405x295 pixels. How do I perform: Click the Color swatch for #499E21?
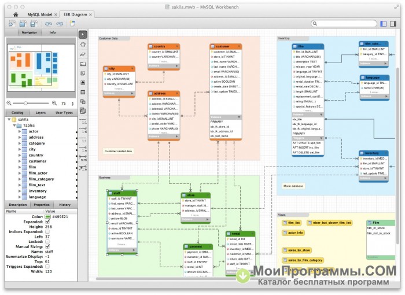tap(47, 217)
